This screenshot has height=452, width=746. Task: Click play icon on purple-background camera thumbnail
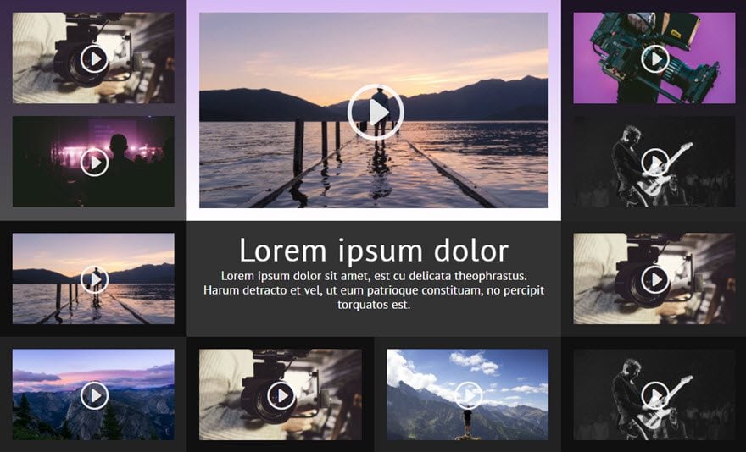point(654,59)
